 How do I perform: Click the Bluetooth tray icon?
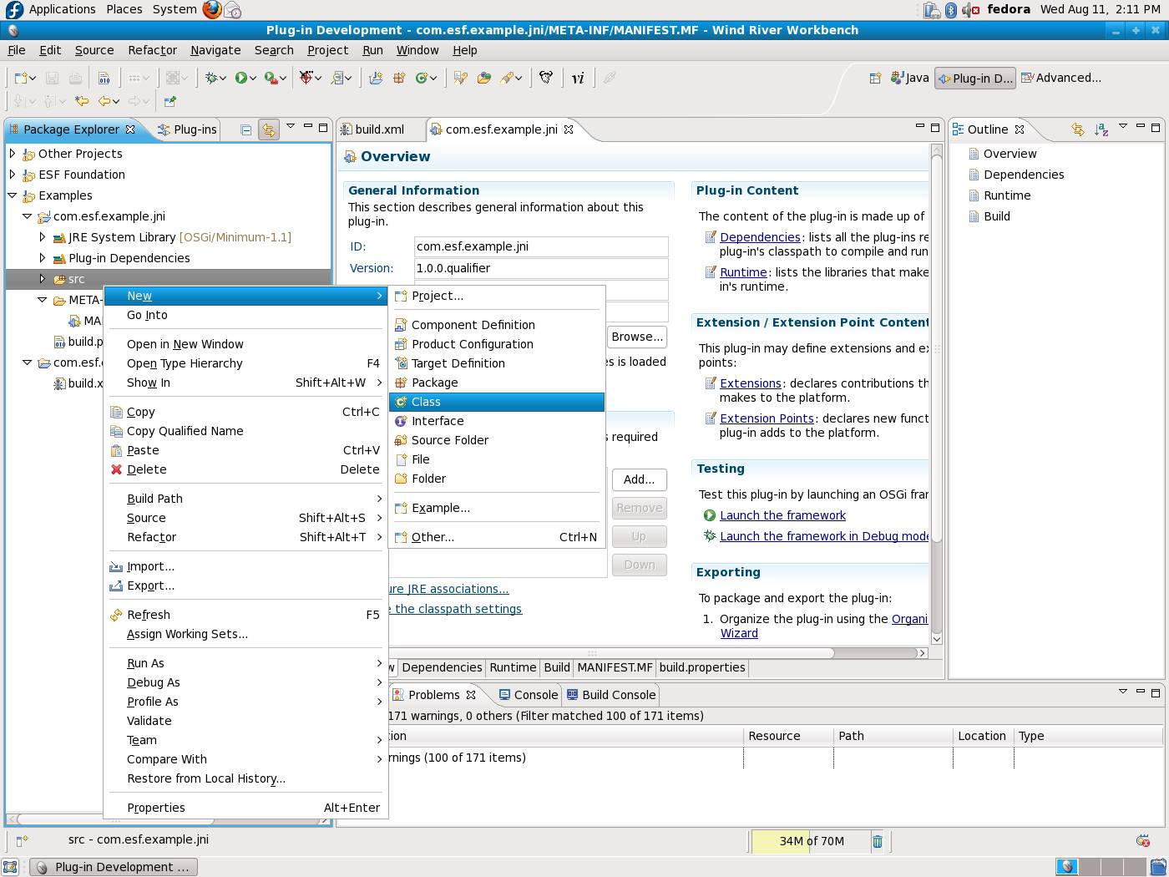[x=951, y=10]
